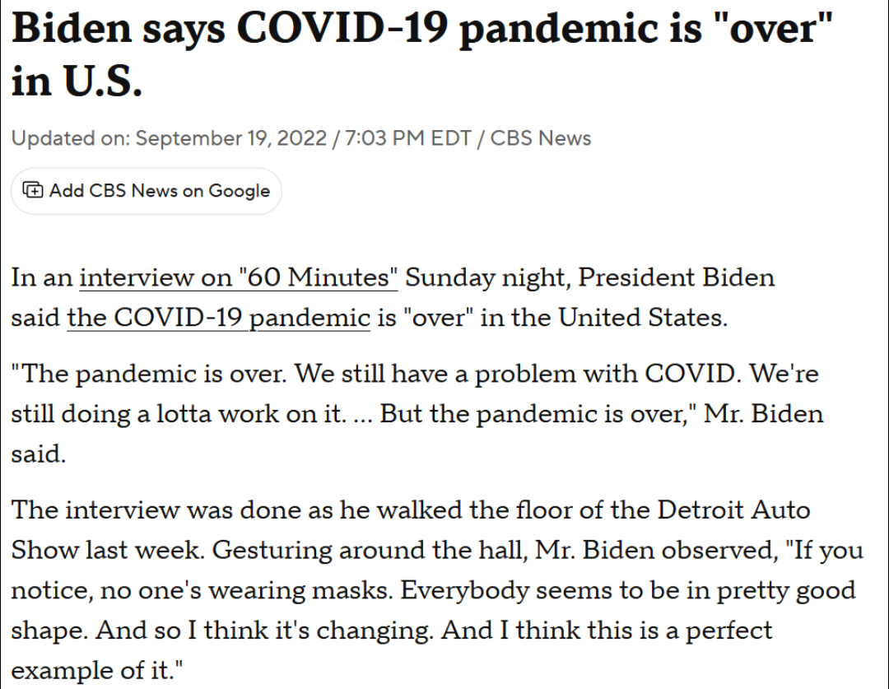Click the plus icon beside Add CBS News
889x689 pixels.
click(x=34, y=191)
